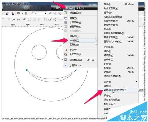Viewport: 148px width, 122px height.
Task: Click the Close All icon in menu
Action: pyautogui.click(x=65, y=54)
